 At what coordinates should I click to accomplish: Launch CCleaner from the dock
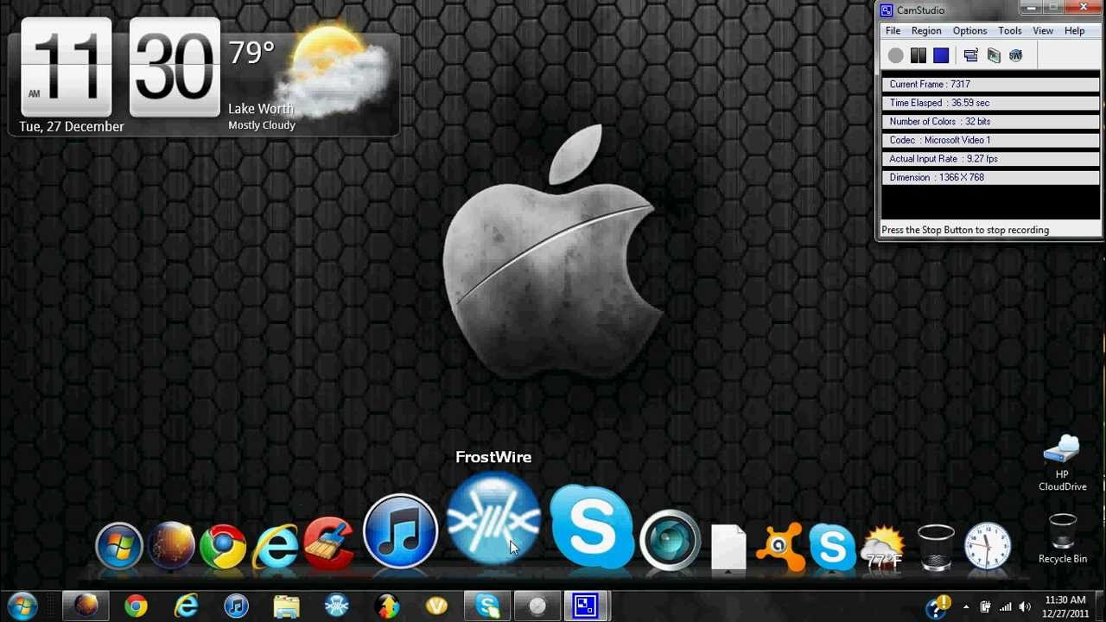[x=329, y=543]
